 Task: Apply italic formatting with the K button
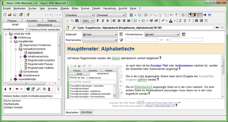click(103, 21)
